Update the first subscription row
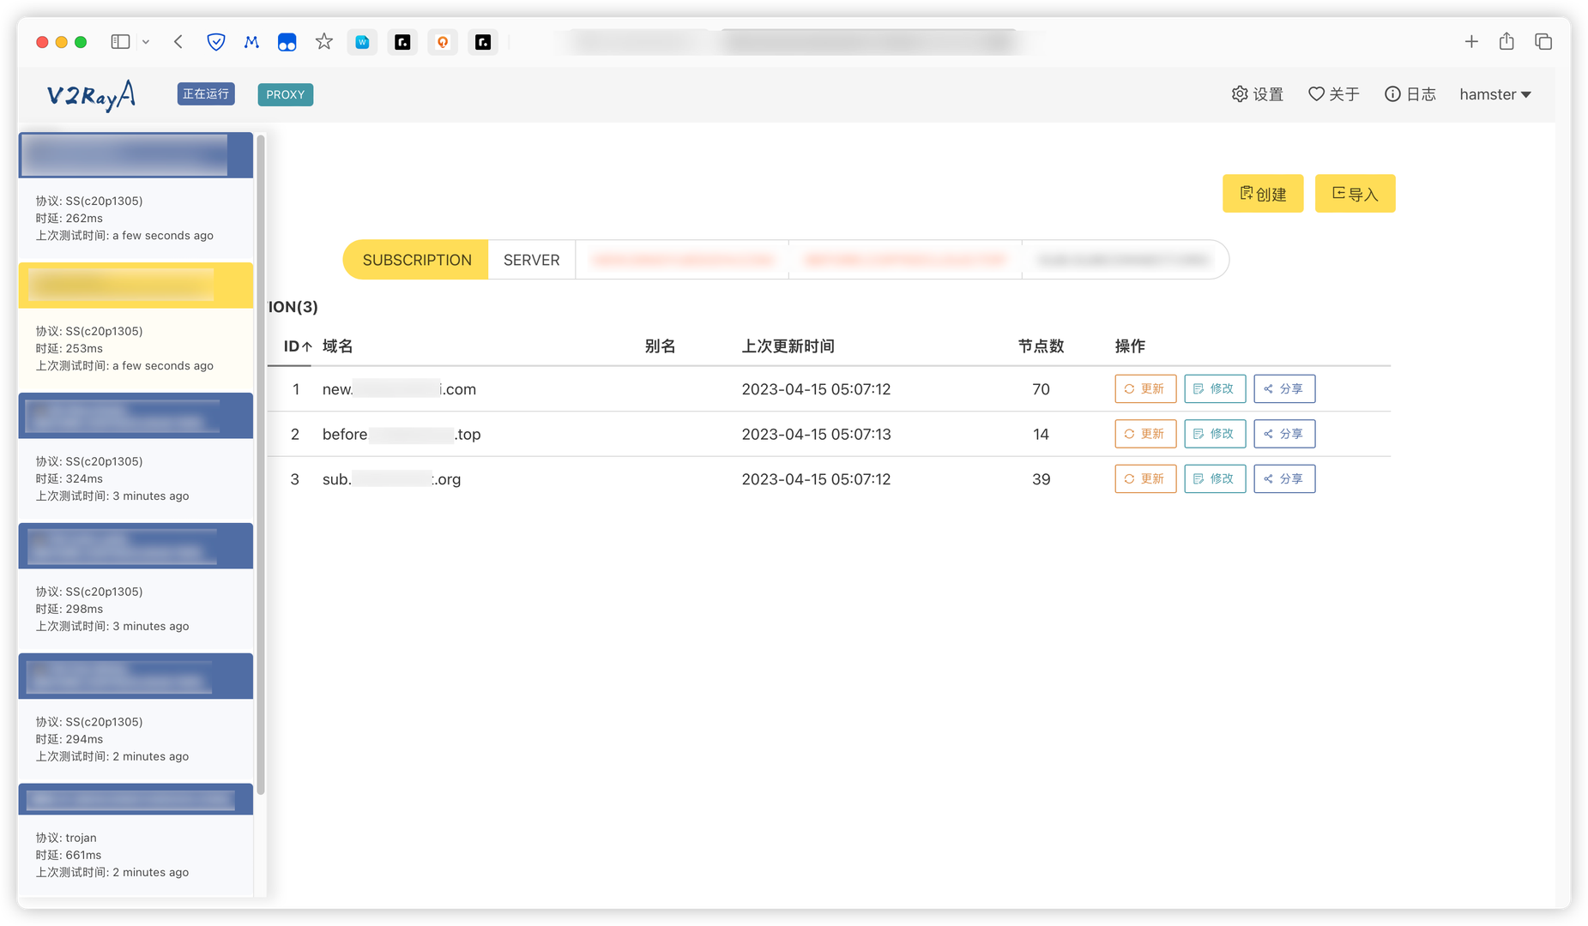 (x=1144, y=389)
